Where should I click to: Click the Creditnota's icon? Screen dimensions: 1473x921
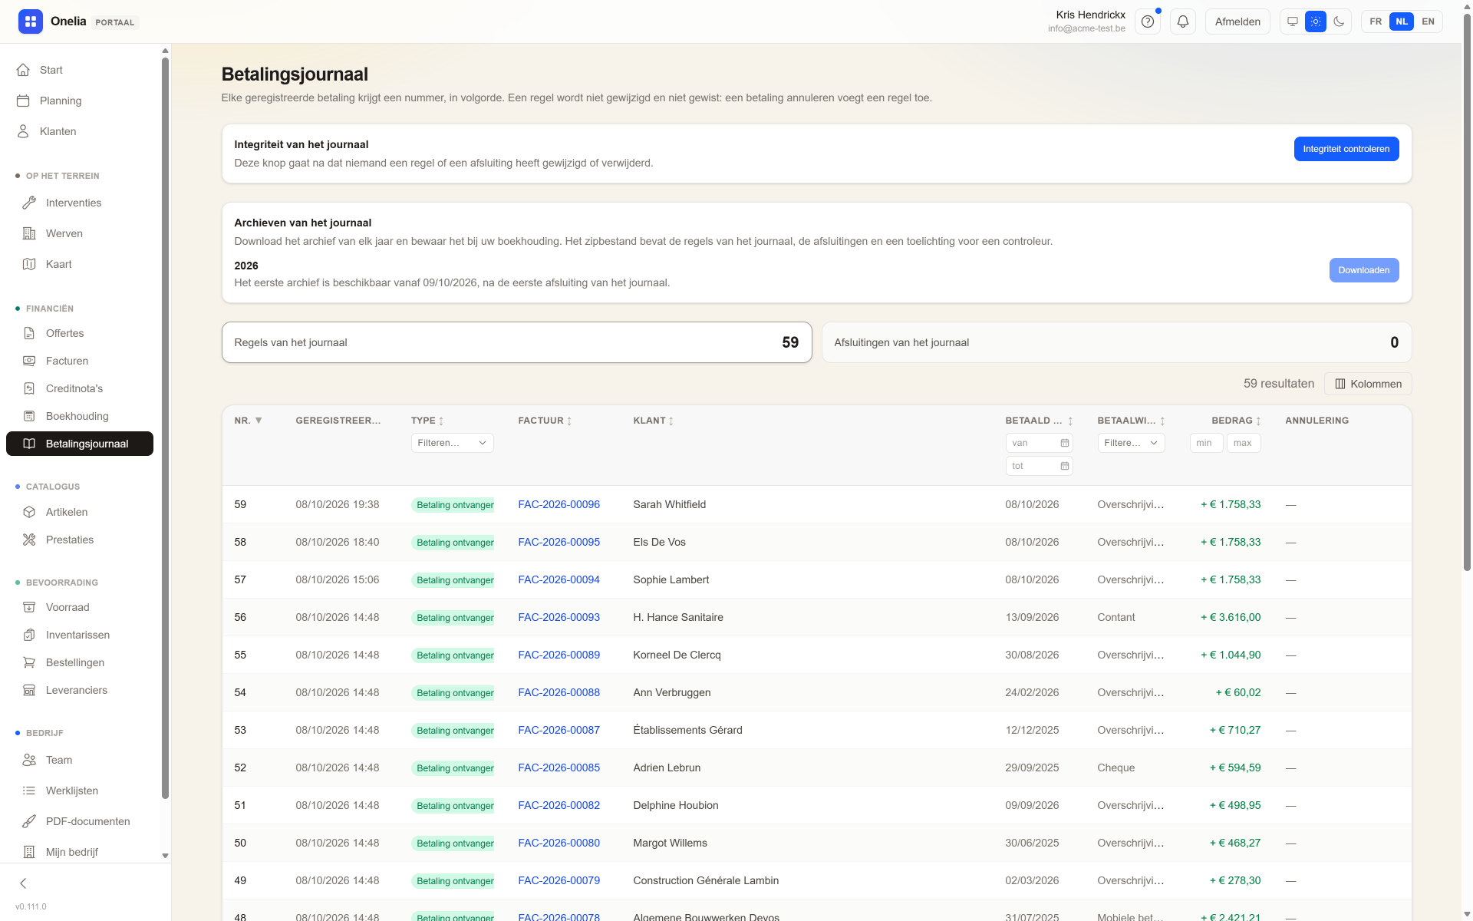coord(29,388)
